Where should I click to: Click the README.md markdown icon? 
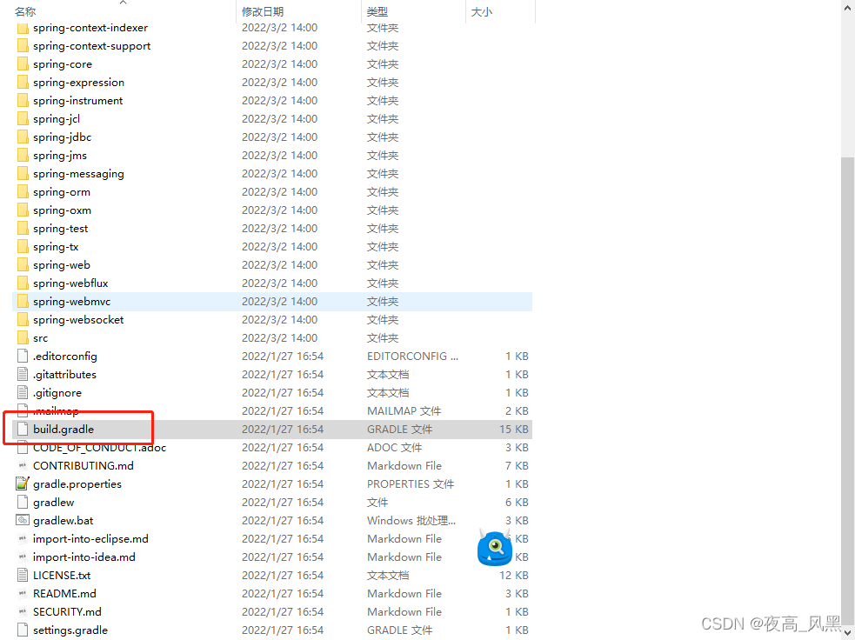coord(23,594)
